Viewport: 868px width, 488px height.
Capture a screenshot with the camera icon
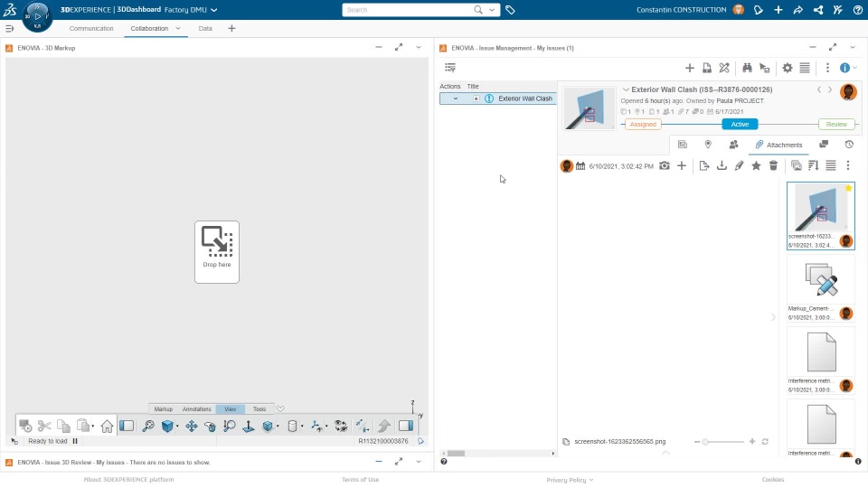pyautogui.click(x=665, y=165)
